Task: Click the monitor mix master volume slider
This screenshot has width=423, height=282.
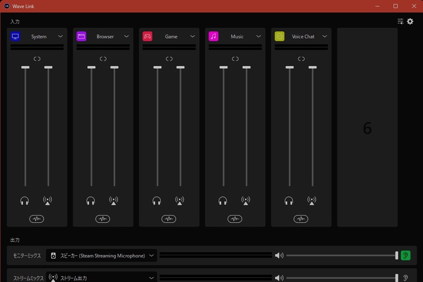Action: (x=342, y=256)
